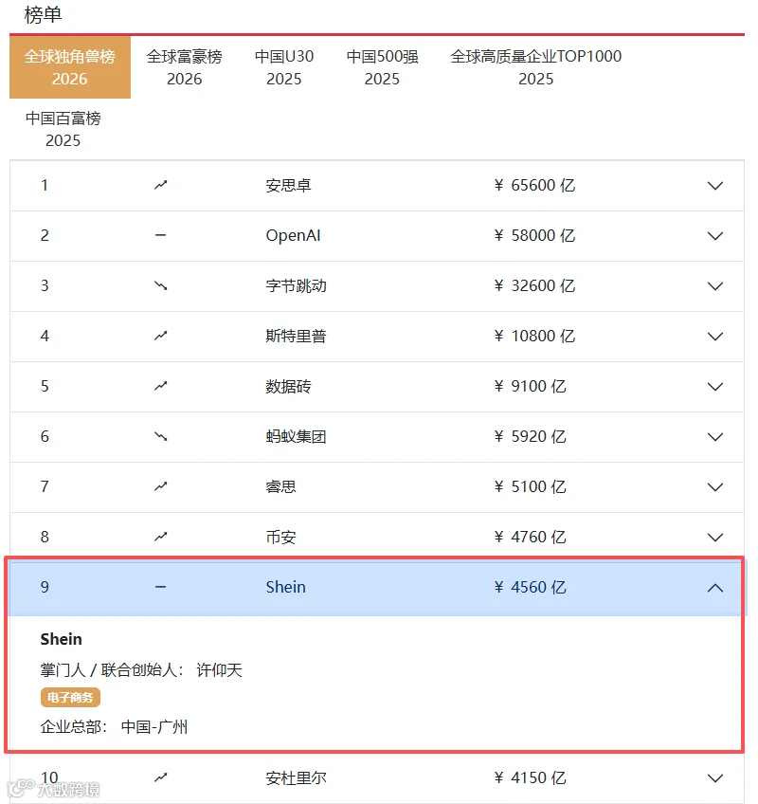Click the valuation ¥ 4150 亿
758x804 pixels.
click(530, 777)
